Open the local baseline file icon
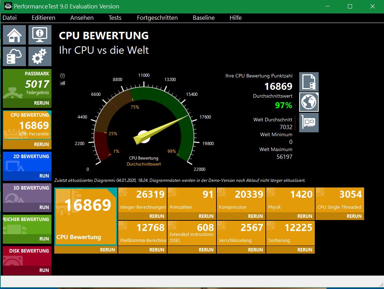The width and height of the screenshot is (384, 289). [309, 82]
